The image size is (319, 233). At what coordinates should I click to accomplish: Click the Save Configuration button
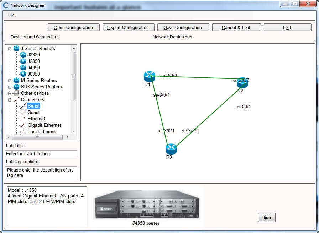[183, 27]
